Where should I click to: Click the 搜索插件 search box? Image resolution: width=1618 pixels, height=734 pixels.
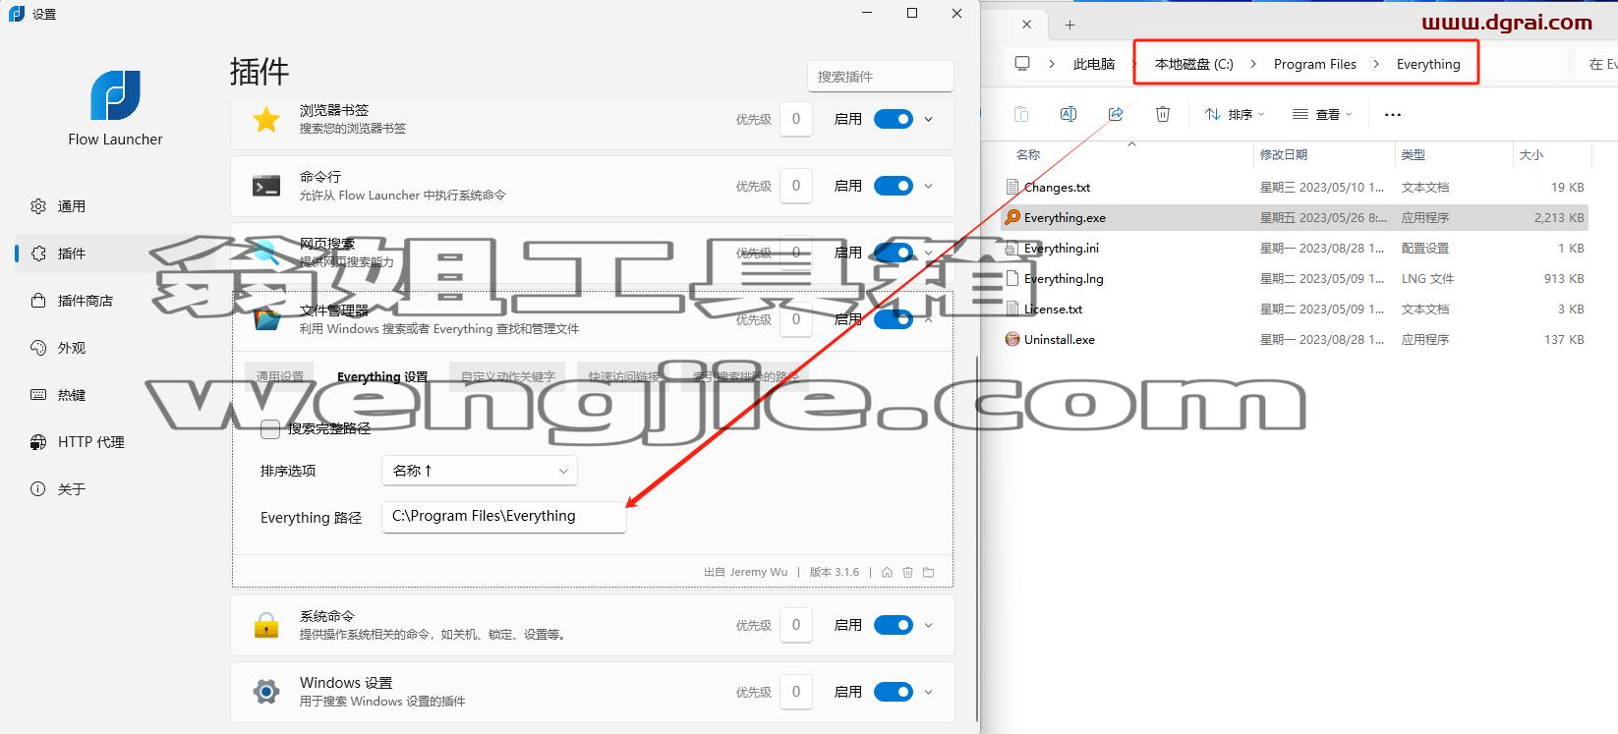click(x=881, y=77)
